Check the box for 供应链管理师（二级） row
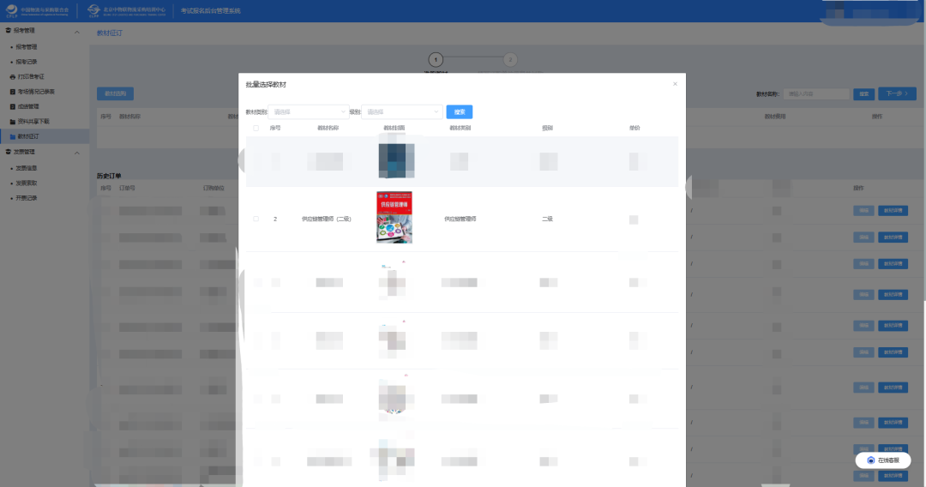926x487 pixels. tap(256, 219)
